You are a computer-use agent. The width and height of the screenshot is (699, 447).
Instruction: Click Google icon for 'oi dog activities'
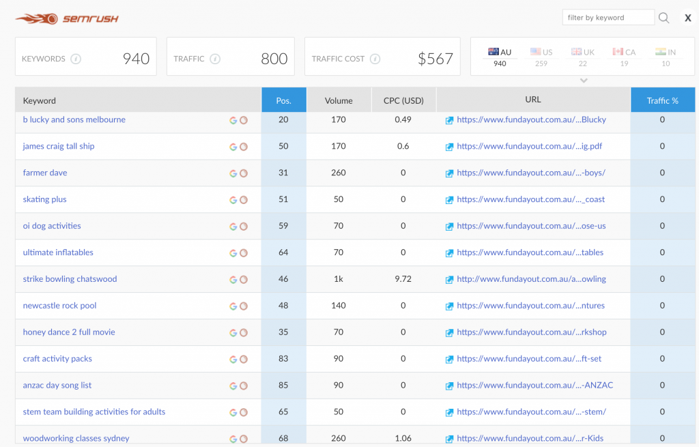(233, 227)
